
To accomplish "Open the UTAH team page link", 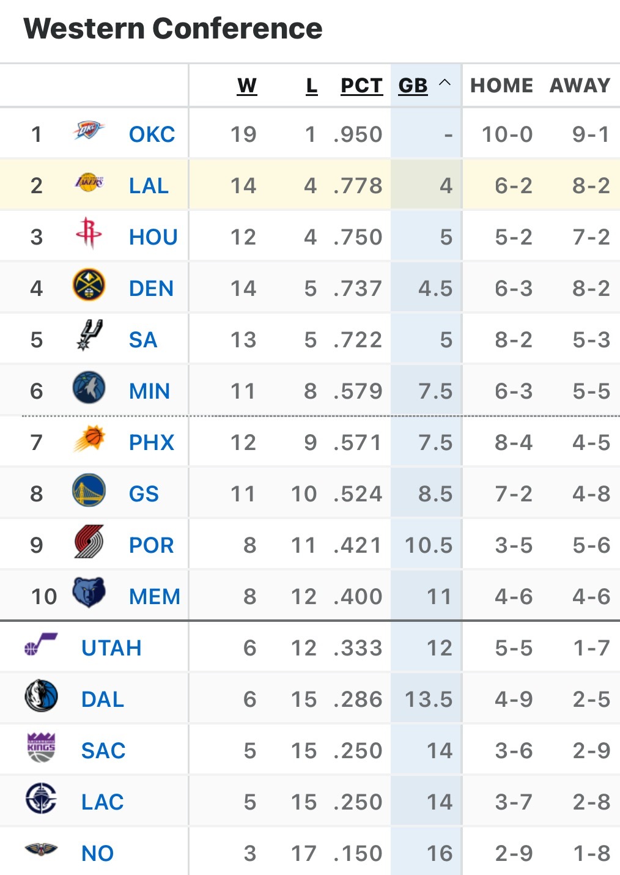I will click(111, 648).
